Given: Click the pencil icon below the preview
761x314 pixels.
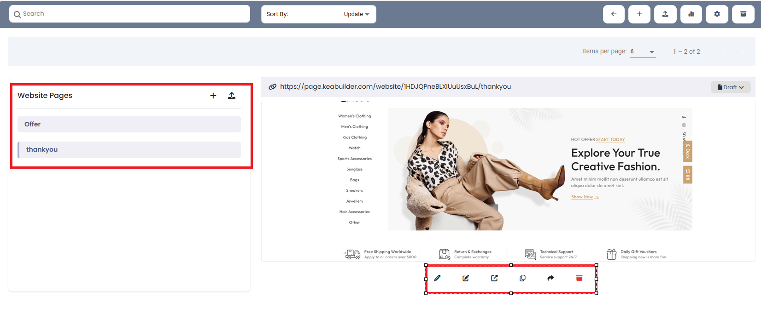Looking at the screenshot, I should [438, 278].
